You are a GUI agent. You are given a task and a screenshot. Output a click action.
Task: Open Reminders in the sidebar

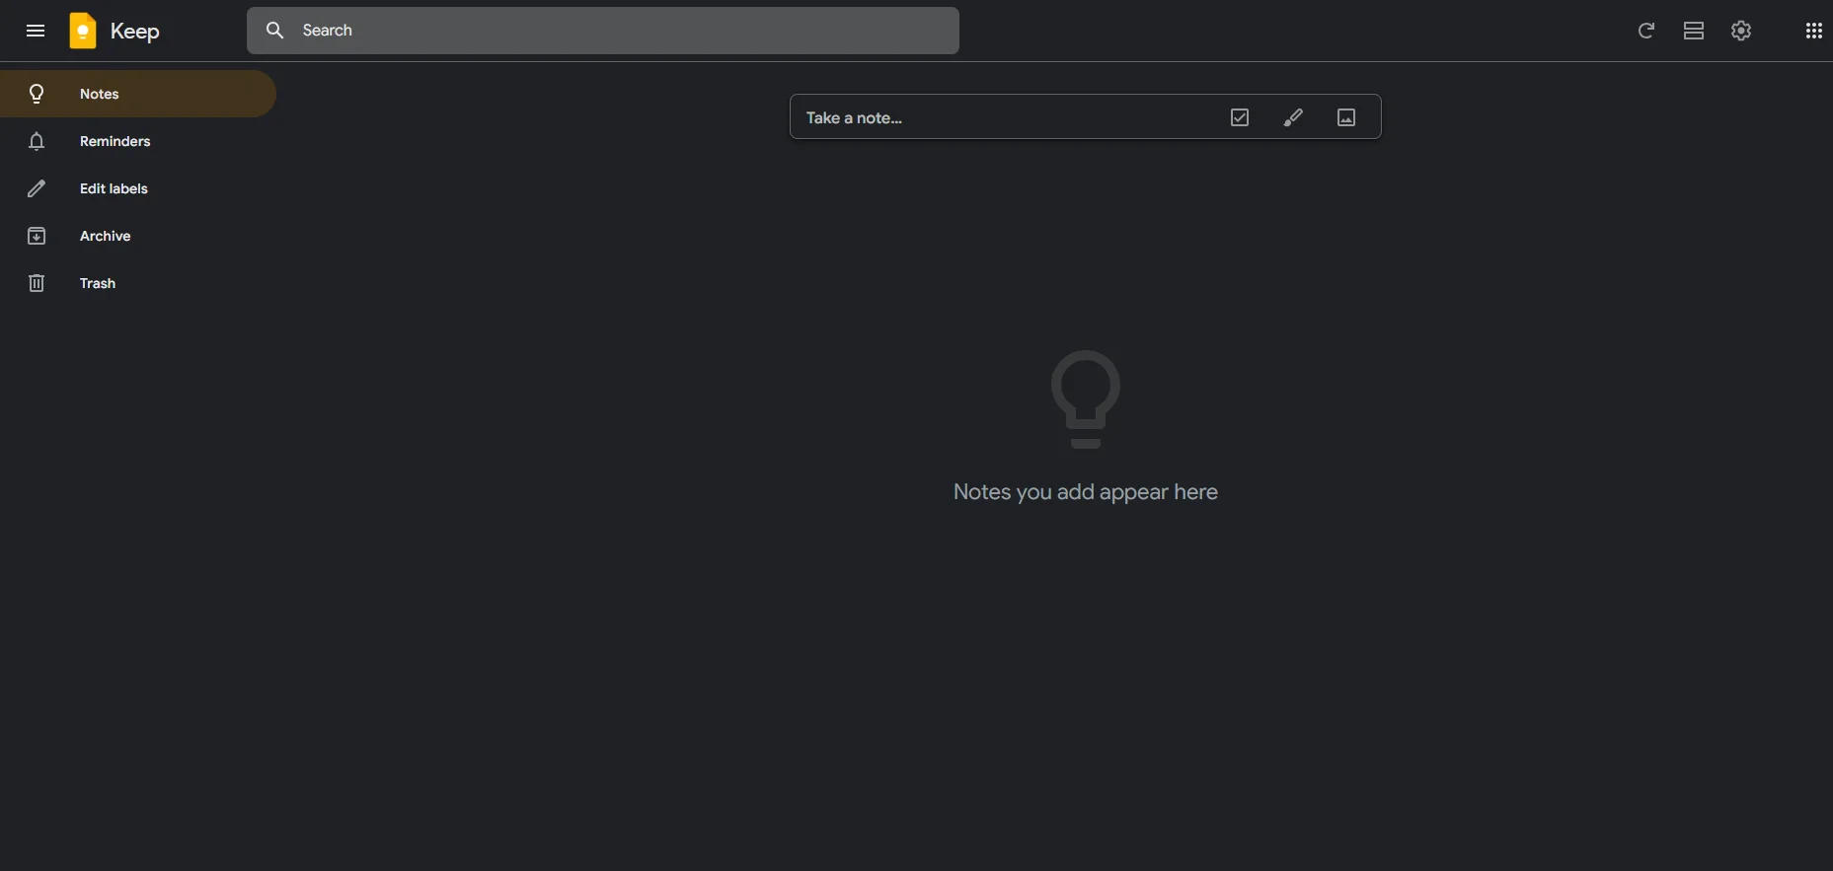coord(138,141)
